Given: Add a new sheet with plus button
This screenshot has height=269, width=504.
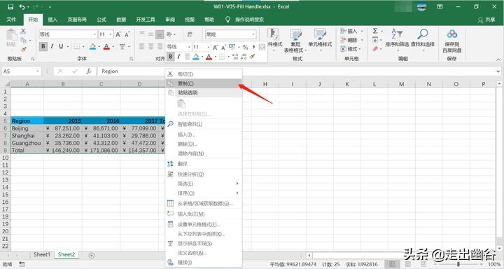Looking at the screenshot, I should pos(91,255).
